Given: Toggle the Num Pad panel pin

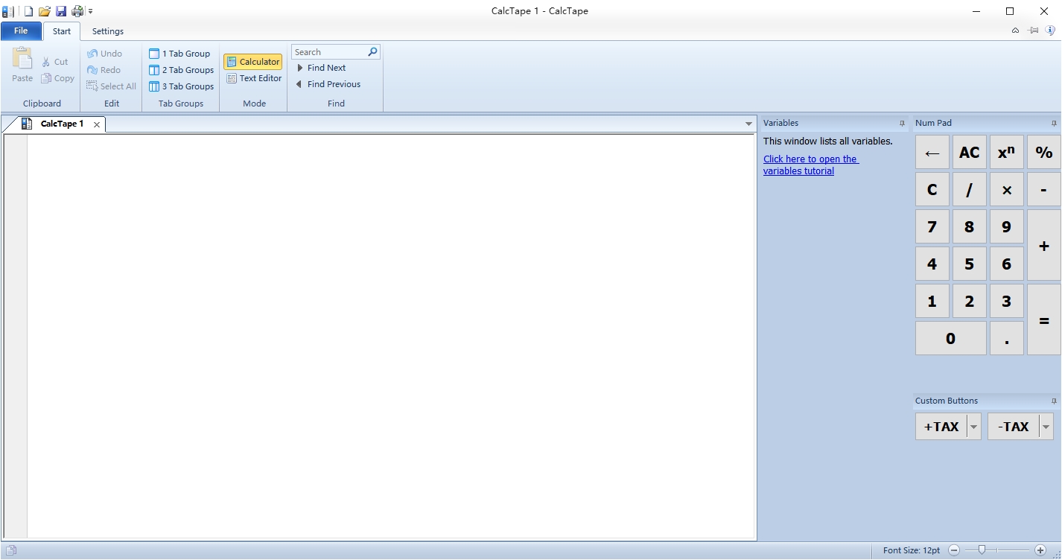Looking at the screenshot, I should click(x=1054, y=124).
